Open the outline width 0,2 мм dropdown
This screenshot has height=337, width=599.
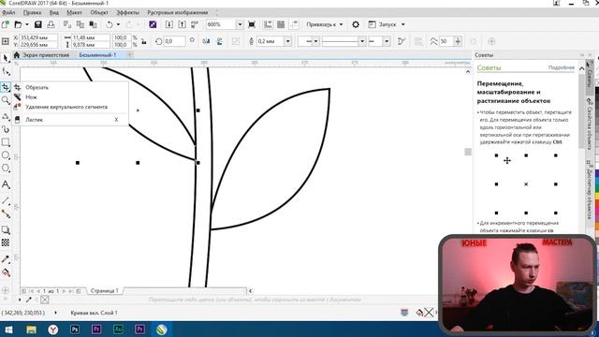[288, 41]
